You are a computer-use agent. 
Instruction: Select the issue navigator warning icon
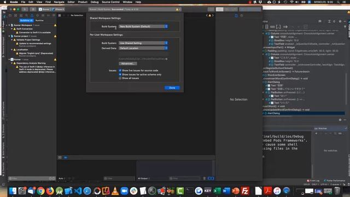point(32,15)
